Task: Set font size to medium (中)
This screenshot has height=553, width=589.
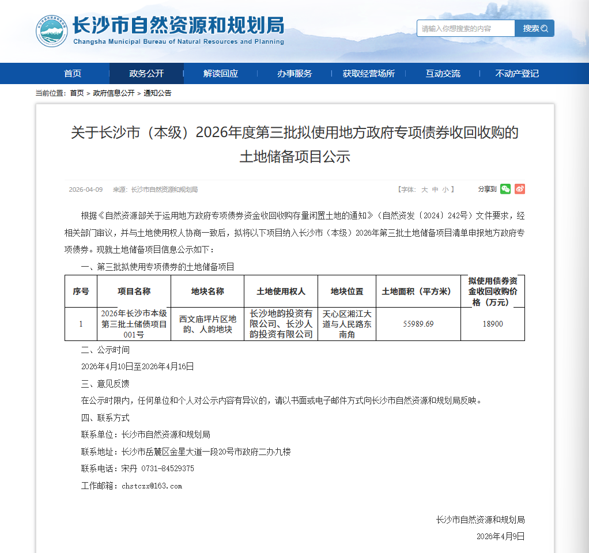Action: 435,190
